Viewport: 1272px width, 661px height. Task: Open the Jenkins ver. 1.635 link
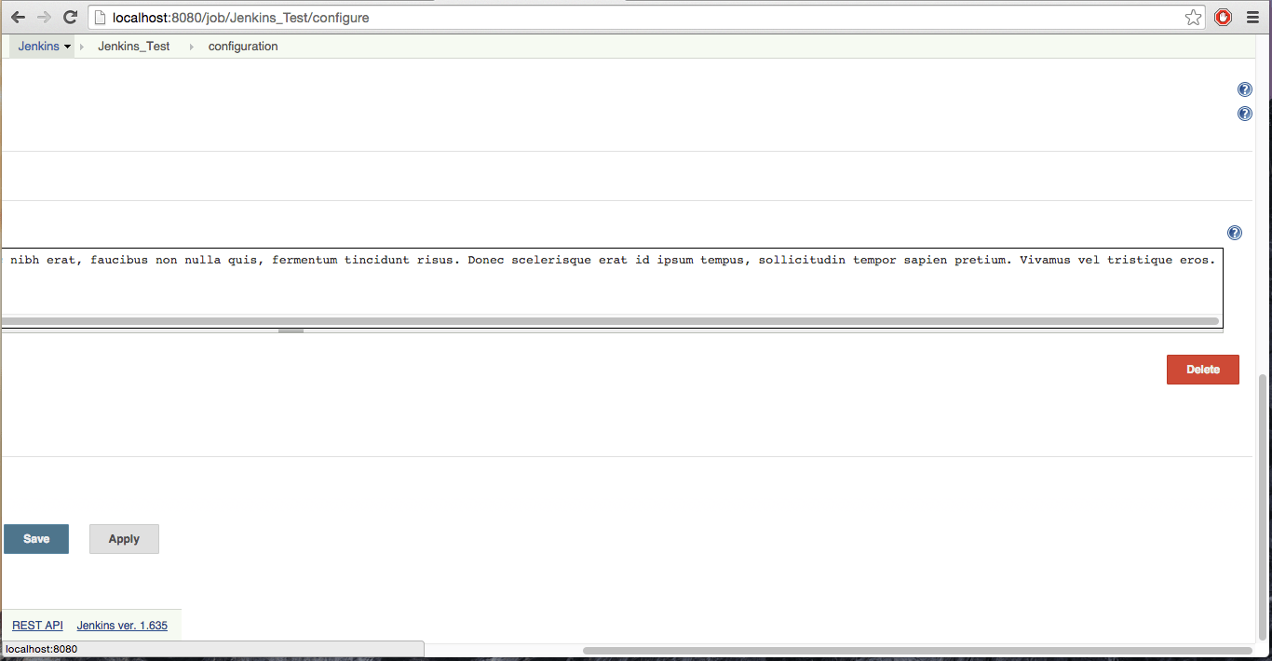click(122, 626)
